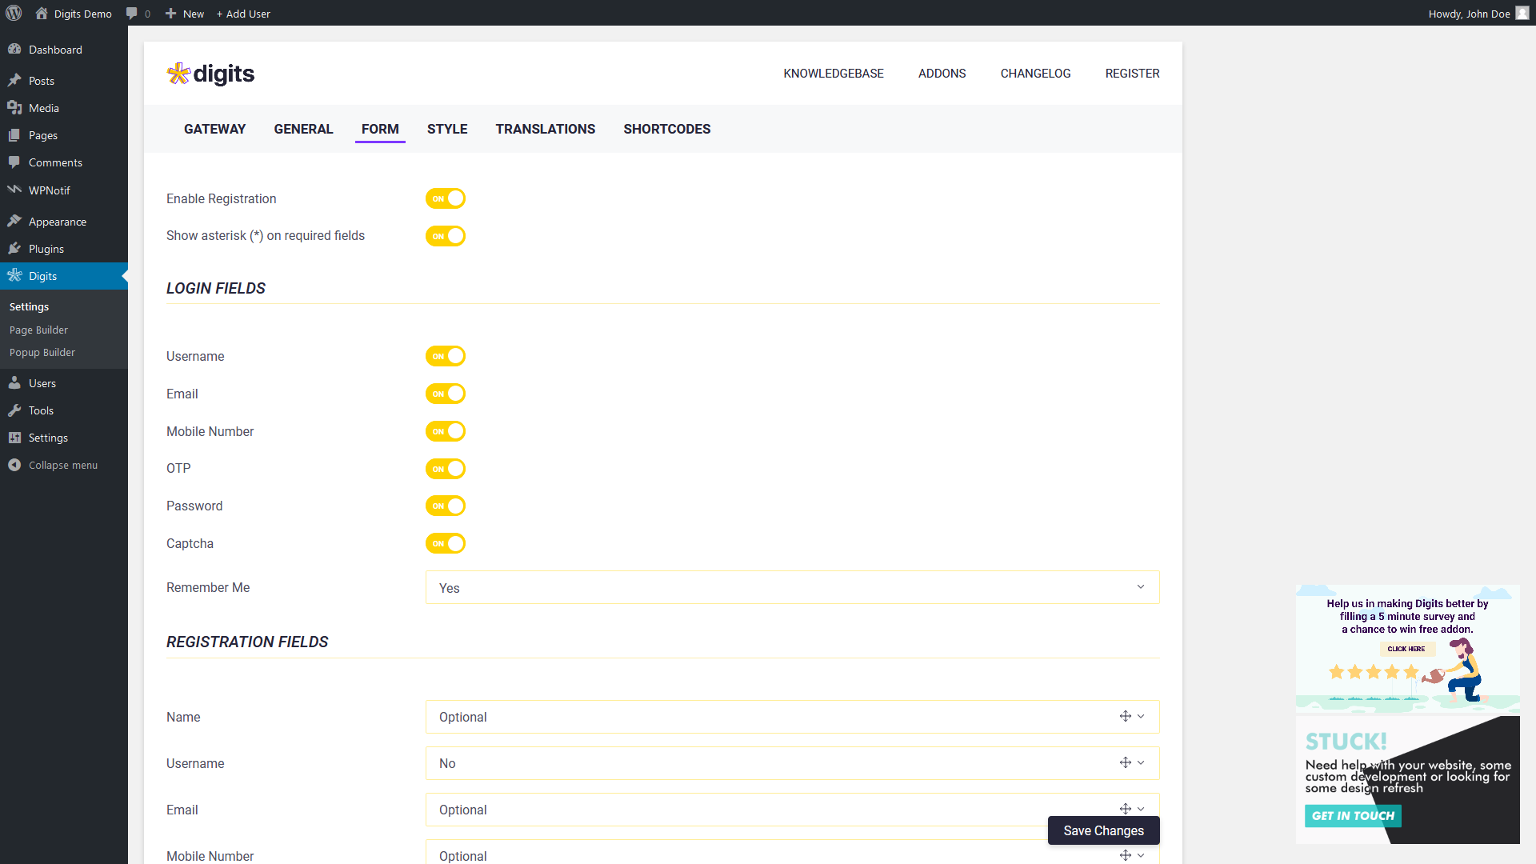This screenshot has height=864, width=1536.
Task: Open the comments bubble in admin bar
Action: [132, 14]
